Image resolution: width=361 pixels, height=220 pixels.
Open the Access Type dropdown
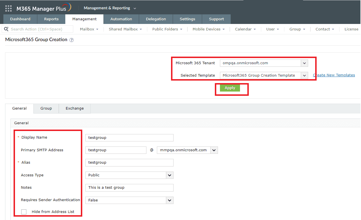[169, 175]
